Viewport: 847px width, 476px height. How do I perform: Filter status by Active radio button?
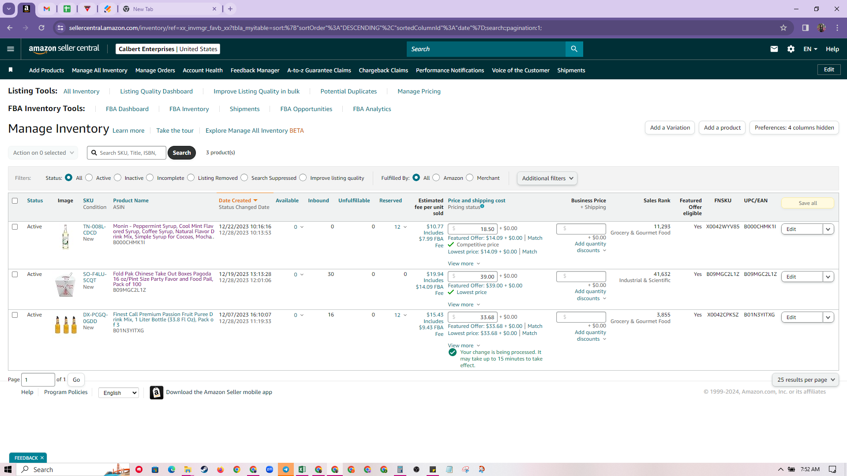tap(89, 178)
